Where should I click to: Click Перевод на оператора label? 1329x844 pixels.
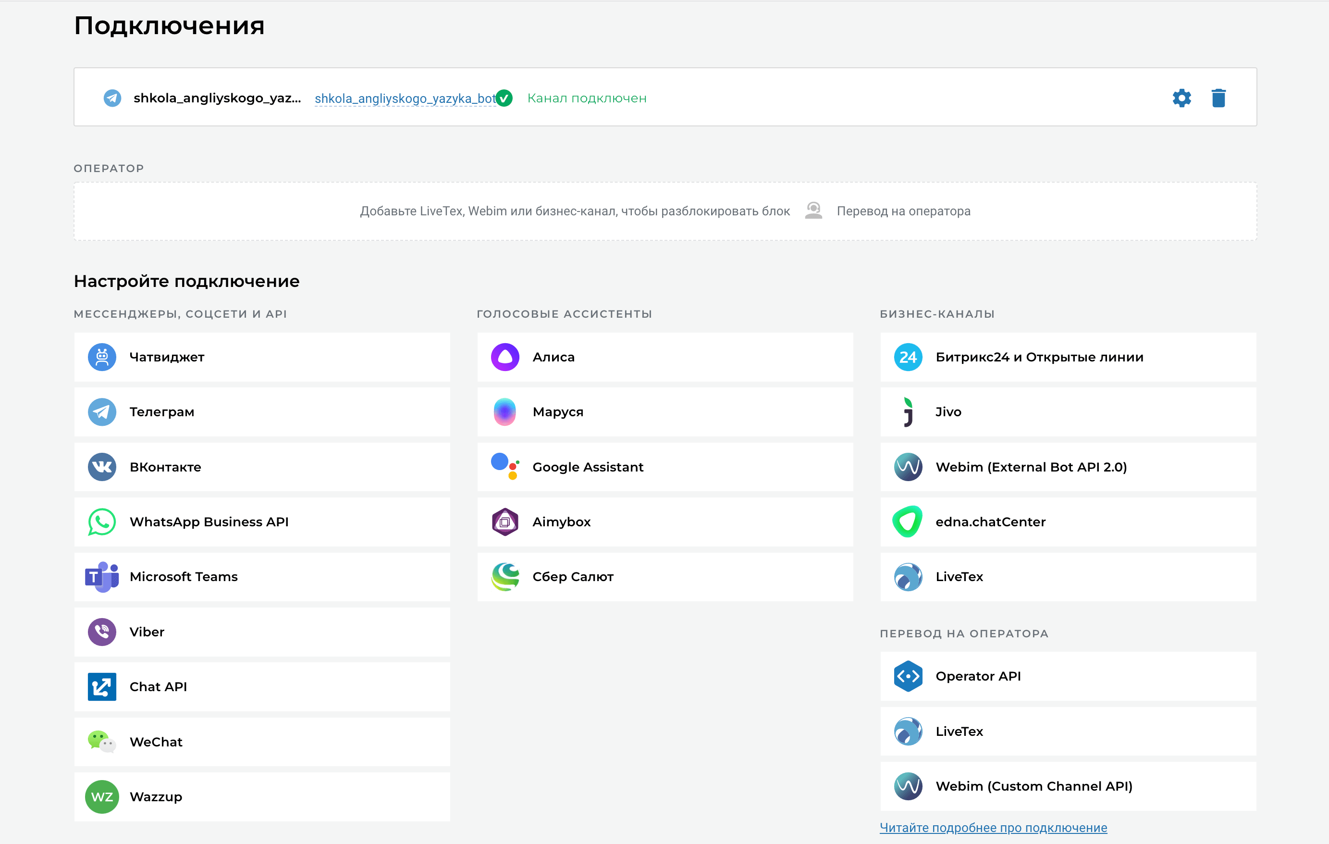click(903, 211)
